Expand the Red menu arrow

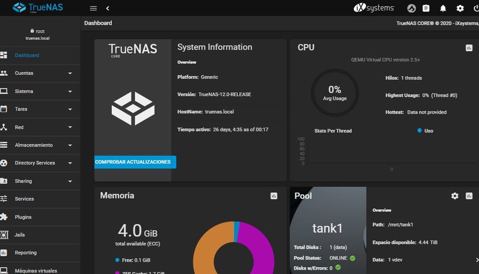tap(70, 127)
